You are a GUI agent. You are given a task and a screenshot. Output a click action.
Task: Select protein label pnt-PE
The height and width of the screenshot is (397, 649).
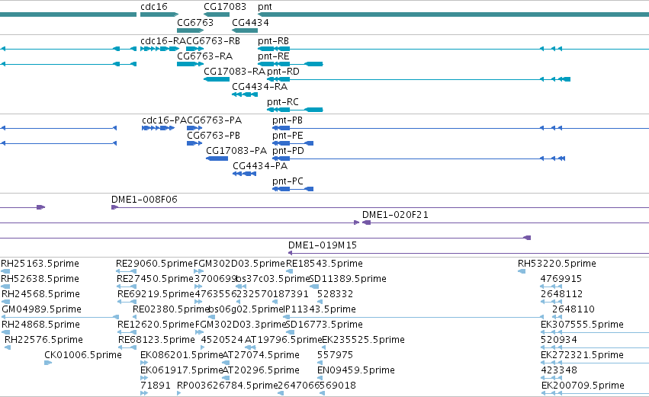[288, 136]
